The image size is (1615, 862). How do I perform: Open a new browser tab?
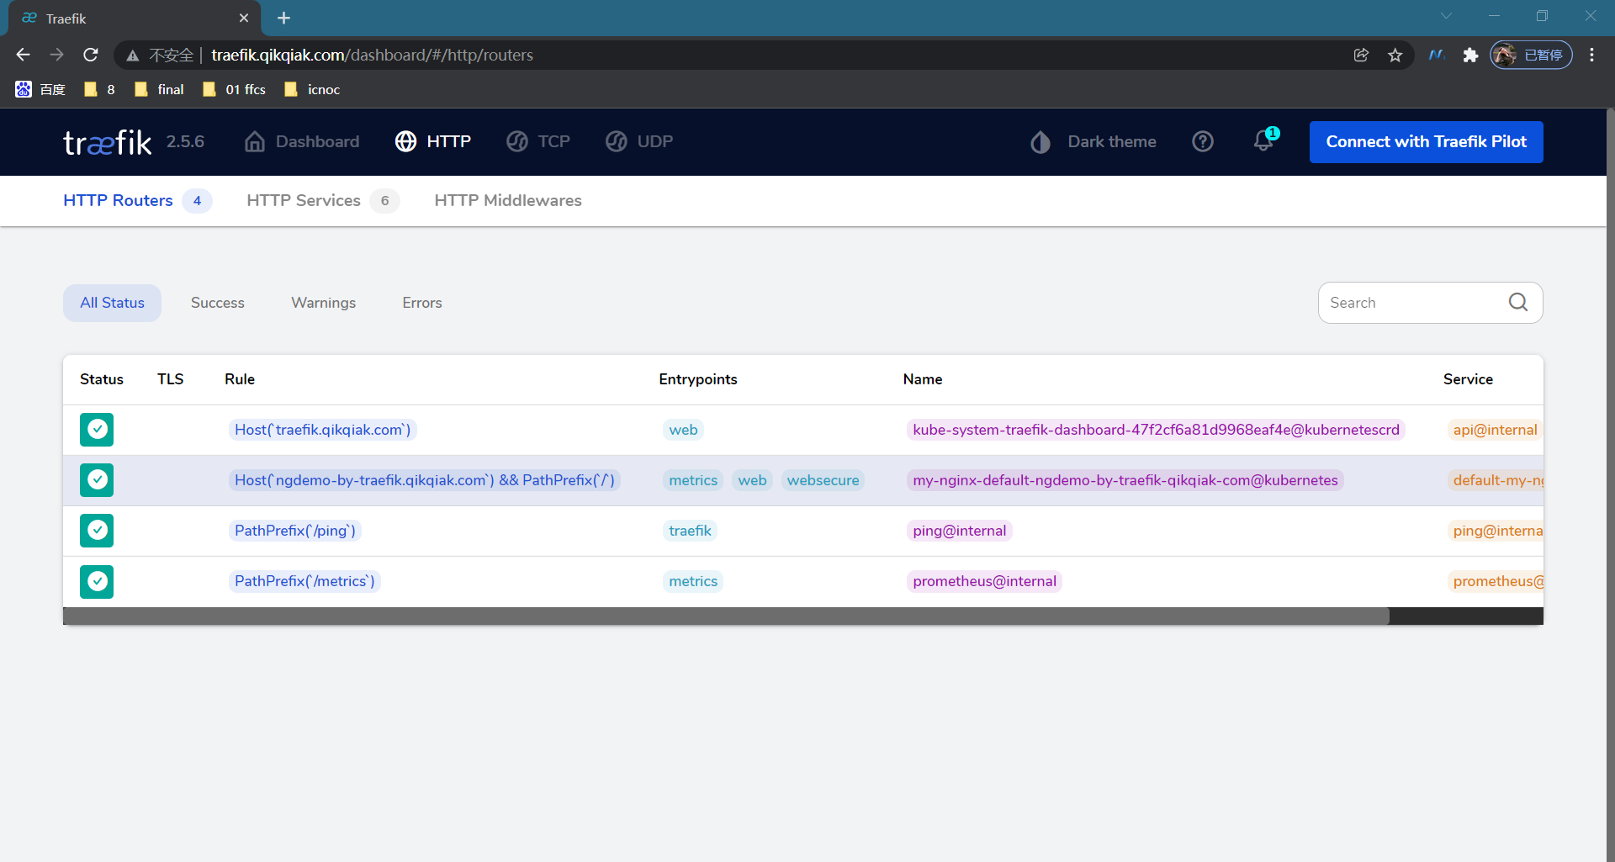pos(283,18)
